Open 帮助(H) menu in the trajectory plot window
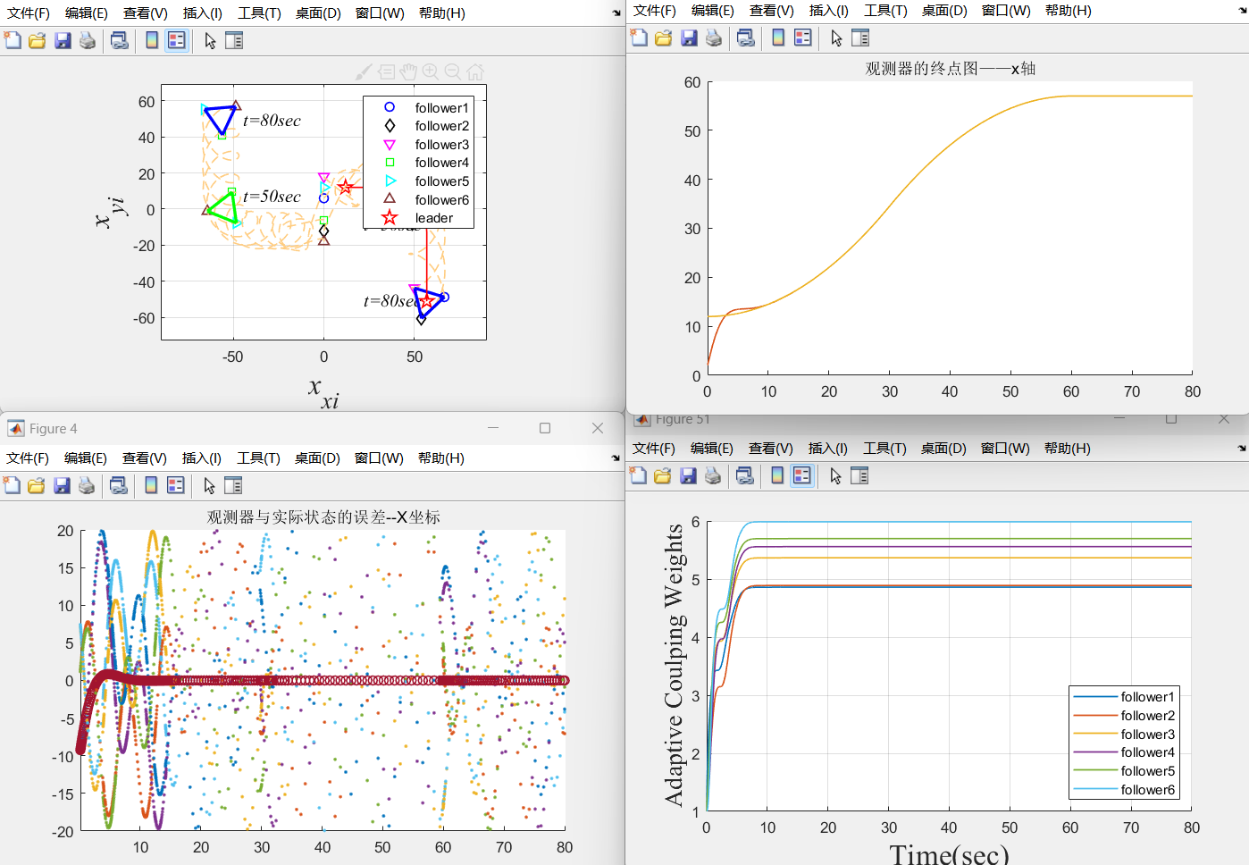This screenshot has width=1249, height=865. click(x=441, y=13)
